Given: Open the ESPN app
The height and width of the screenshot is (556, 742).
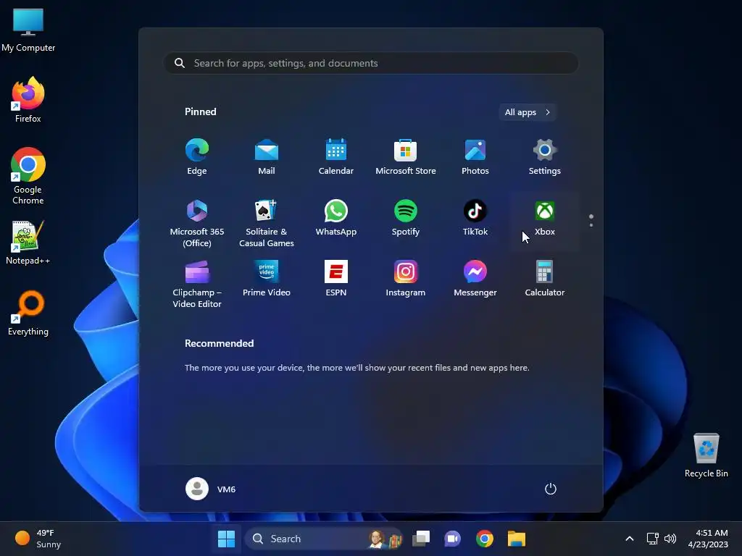Looking at the screenshot, I should [336, 279].
